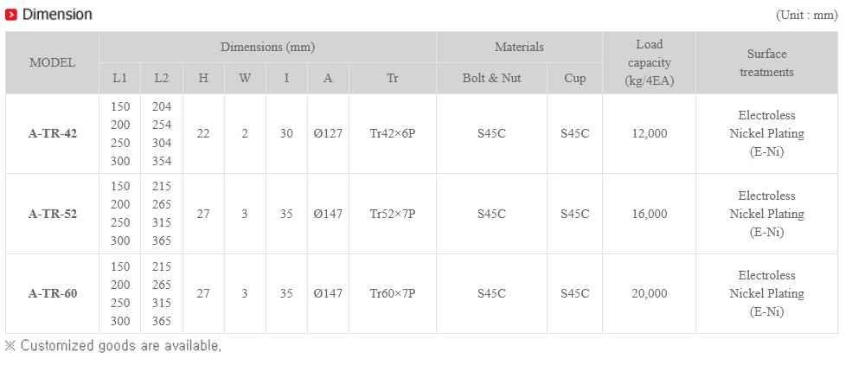Click the 12,000 load capacity value
This screenshot has height=372, width=852.
650,133
